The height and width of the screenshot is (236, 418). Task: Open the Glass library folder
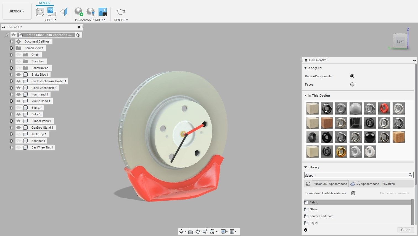(313, 209)
